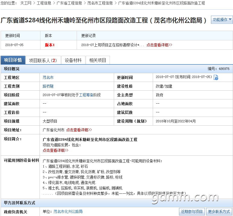Open the 功能操作 dropdown menu
Viewport: 233px width, 216px height.
point(222,20)
